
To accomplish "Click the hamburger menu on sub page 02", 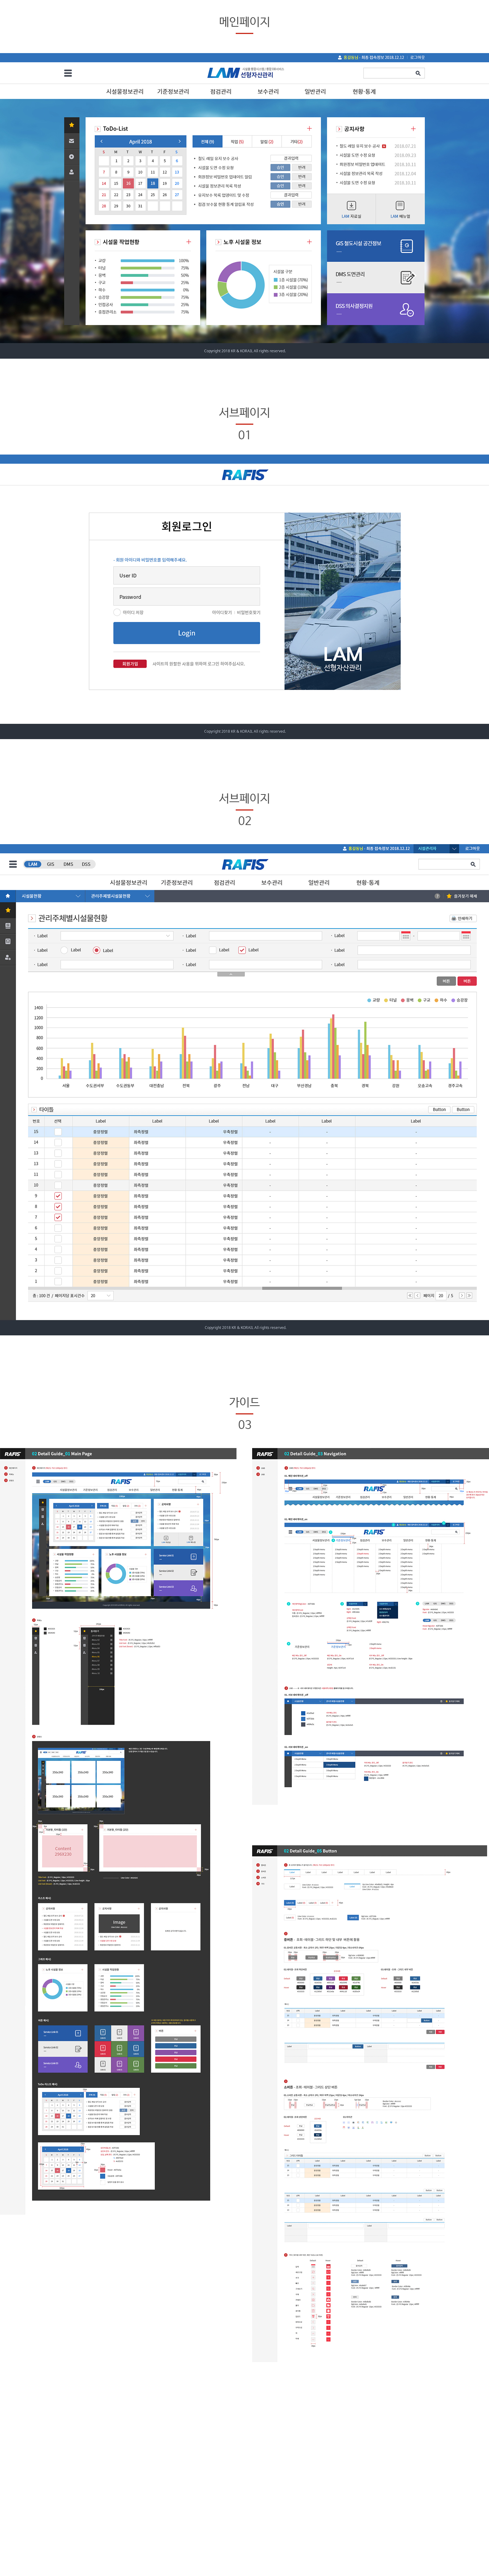I will [13, 864].
